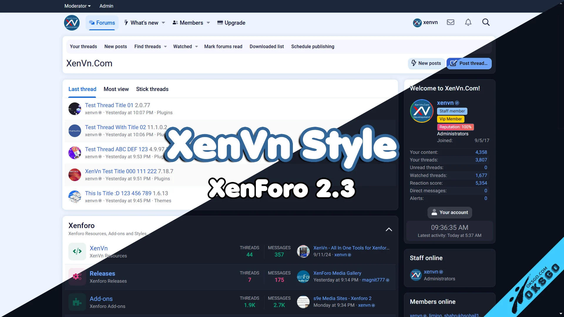
Task: Switch to the Stick threads tab
Action: click(152, 89)
